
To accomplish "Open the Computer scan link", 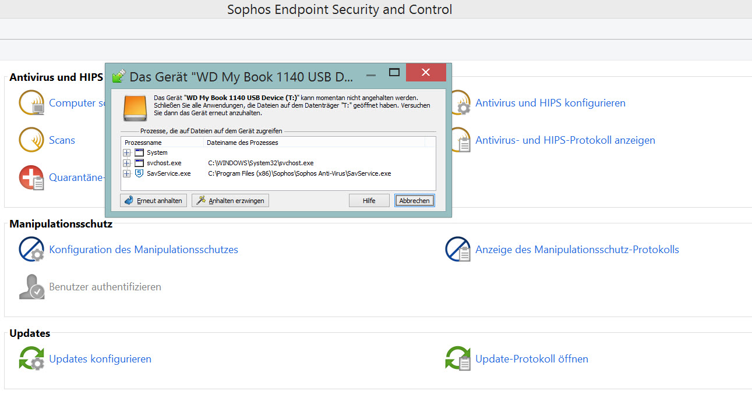I will click(76, 103).
